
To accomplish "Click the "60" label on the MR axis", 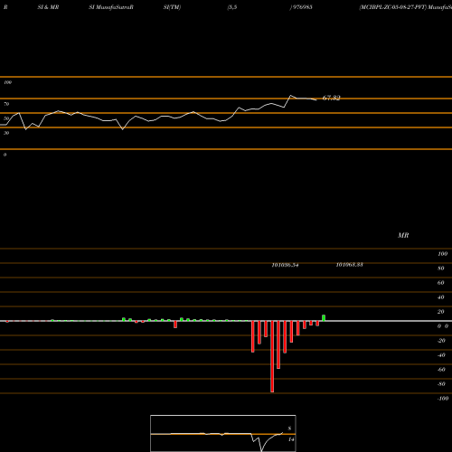I will 441,283.
